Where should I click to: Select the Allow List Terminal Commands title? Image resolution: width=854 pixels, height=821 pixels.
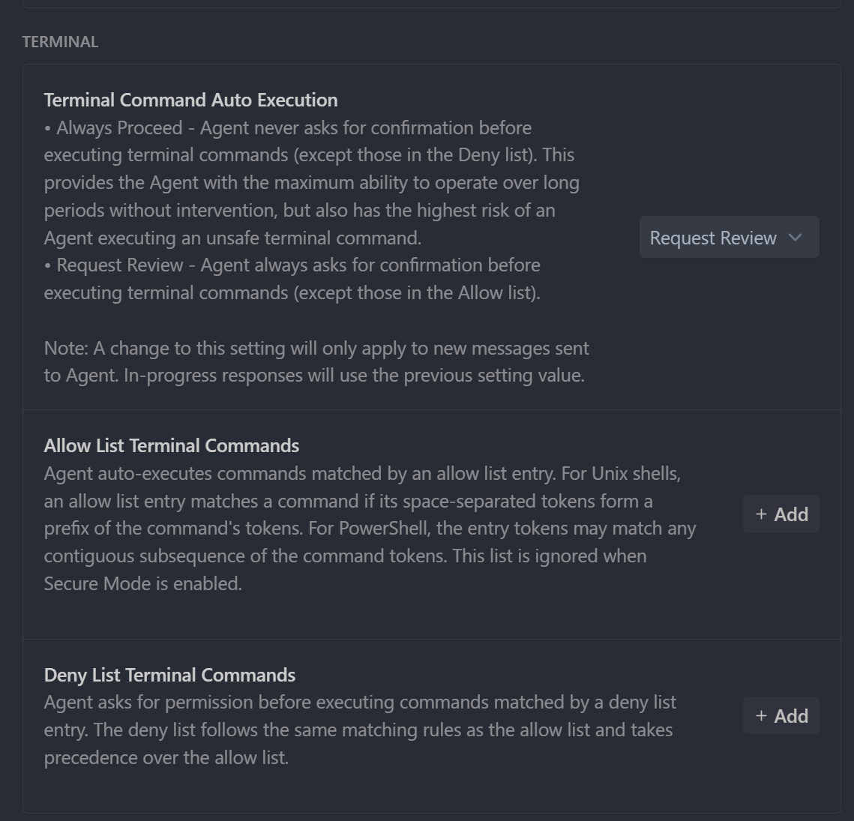click(x=172, y=445)
